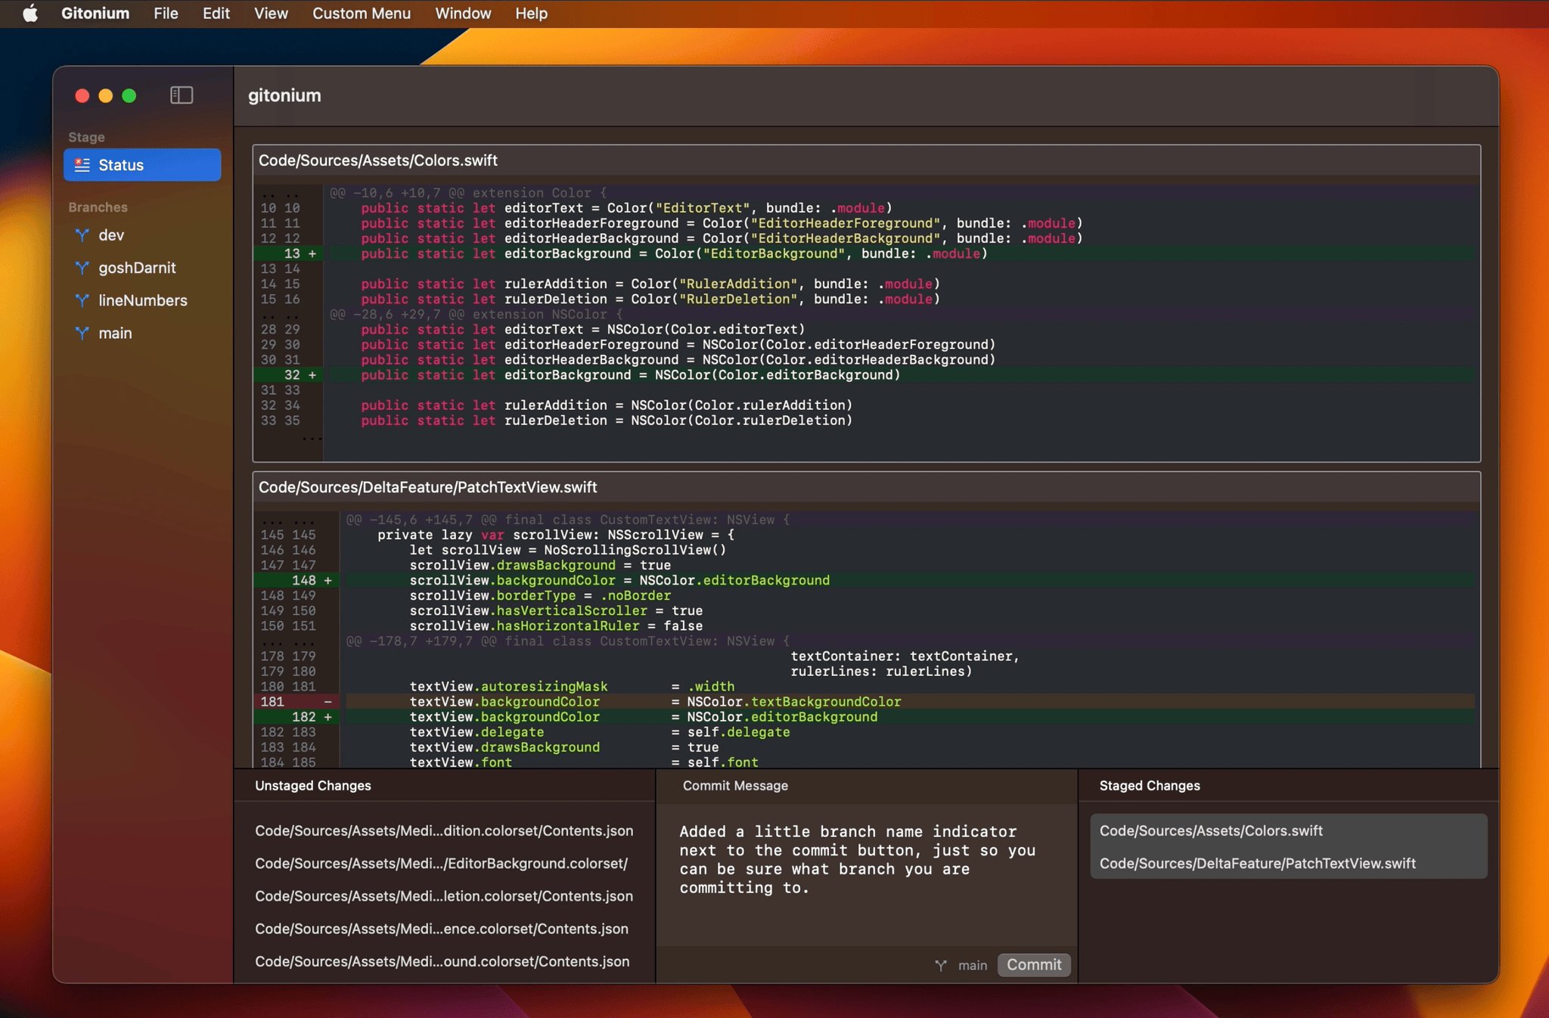Click the branch icon beside goshDarnit
1549x1018 pixels.
click(x=82, y=268)
